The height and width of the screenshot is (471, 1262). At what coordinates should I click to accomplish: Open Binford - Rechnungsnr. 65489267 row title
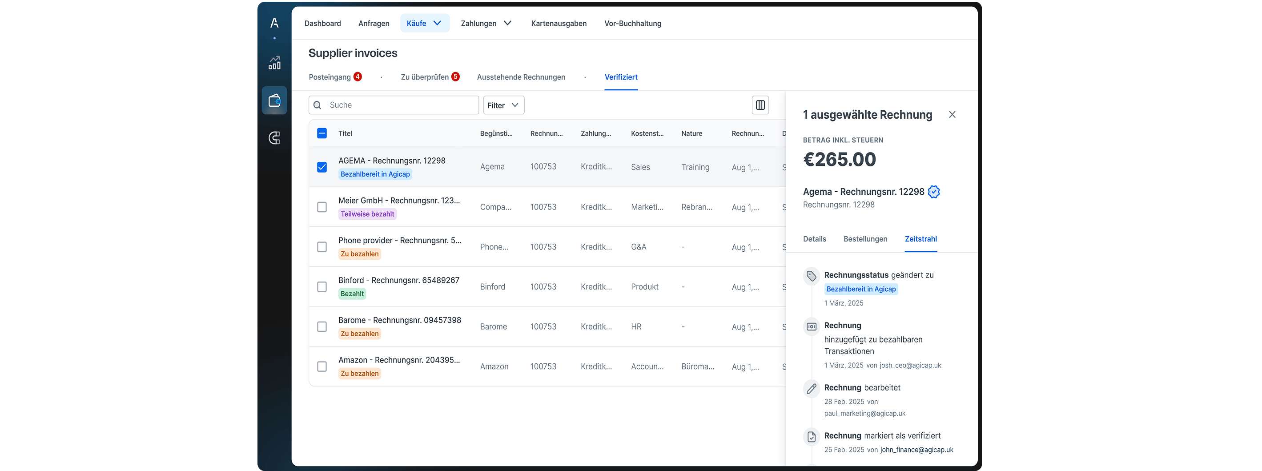coord(399,280)
